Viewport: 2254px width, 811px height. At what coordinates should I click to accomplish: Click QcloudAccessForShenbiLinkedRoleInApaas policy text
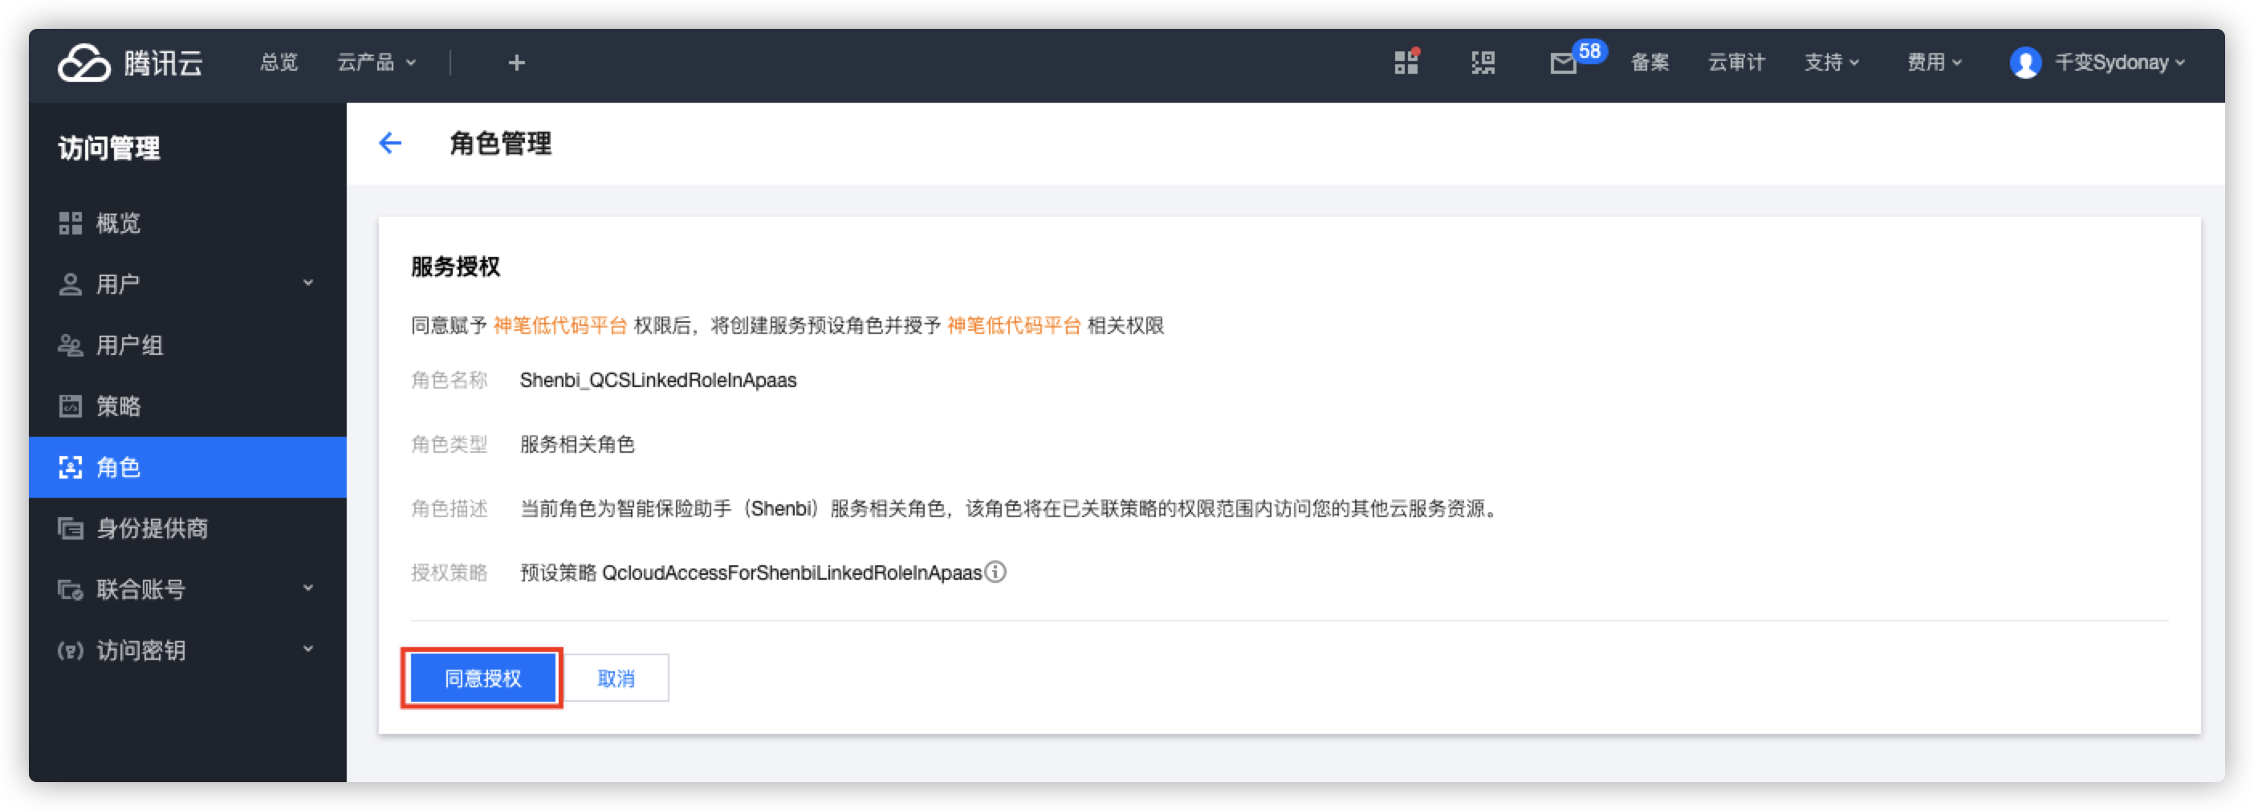point(792,573)
